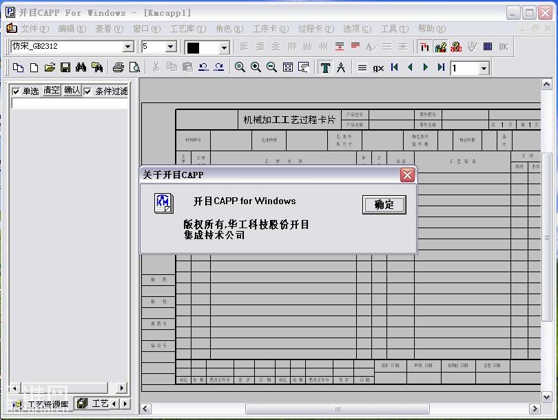Open the page number dropdown
The width and height of the screenshot is (558, 420).
pos(484,68)
